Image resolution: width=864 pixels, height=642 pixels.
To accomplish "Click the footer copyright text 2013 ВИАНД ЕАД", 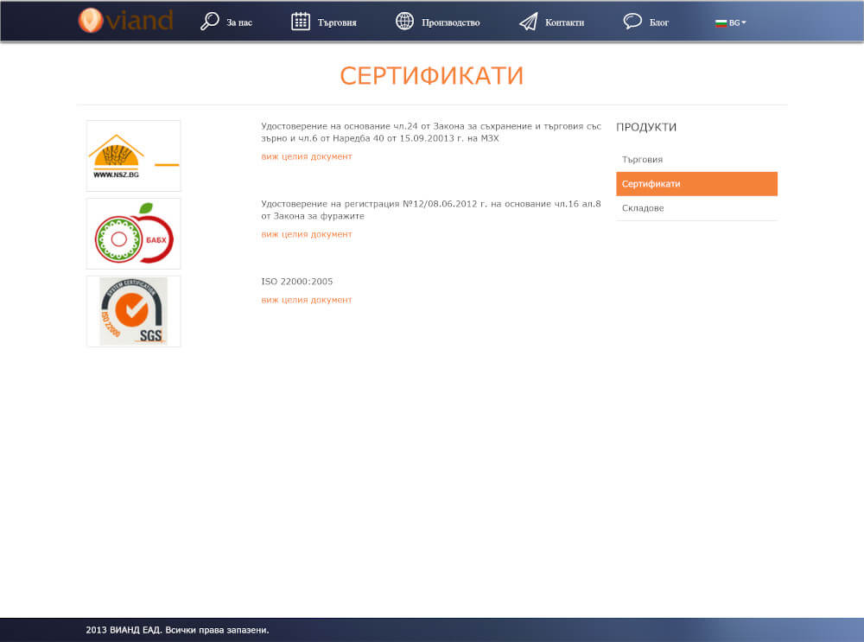I will [x=177, y=630].
